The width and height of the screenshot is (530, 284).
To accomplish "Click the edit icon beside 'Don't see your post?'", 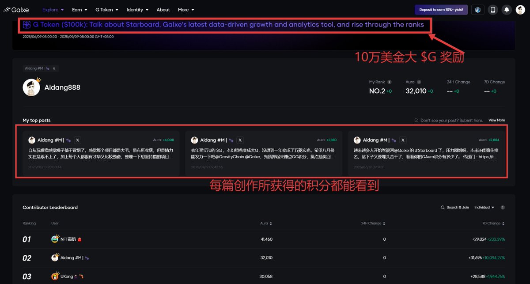I will pos(416,120).
